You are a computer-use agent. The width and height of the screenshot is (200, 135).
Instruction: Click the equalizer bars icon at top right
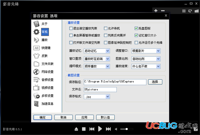pos(196,11)
